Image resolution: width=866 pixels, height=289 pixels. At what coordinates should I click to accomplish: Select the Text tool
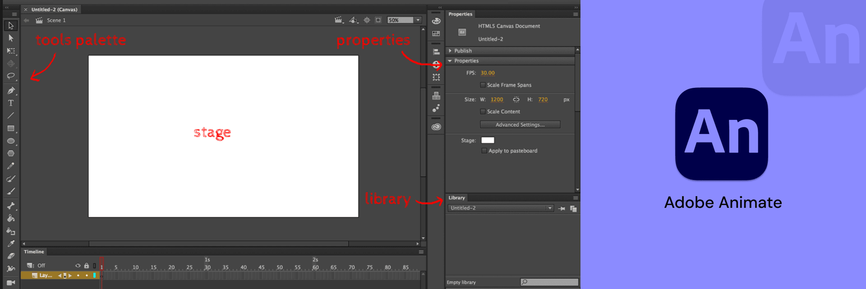click(x=11, y=103)
